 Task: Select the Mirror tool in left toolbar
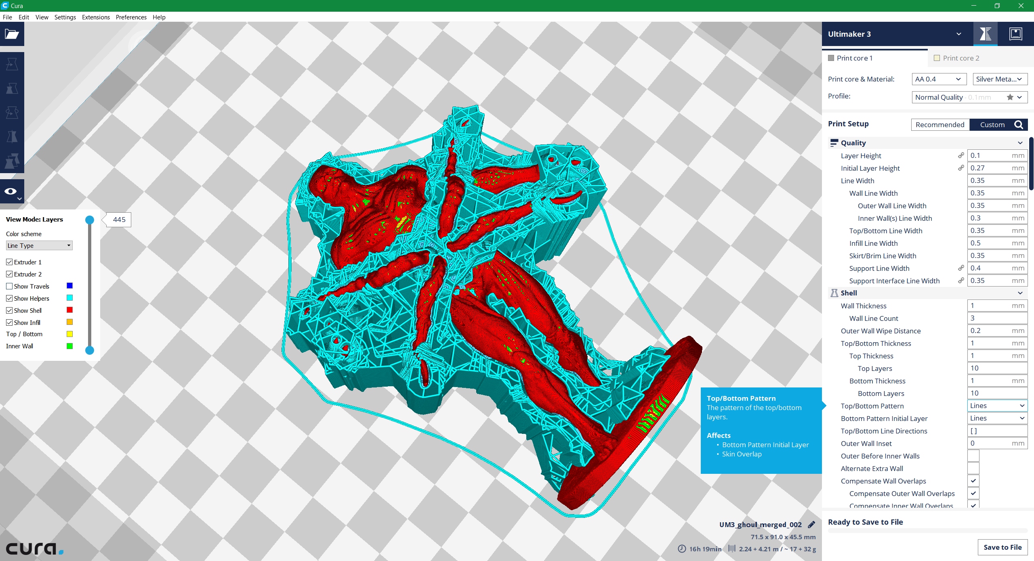coord(12,137)
